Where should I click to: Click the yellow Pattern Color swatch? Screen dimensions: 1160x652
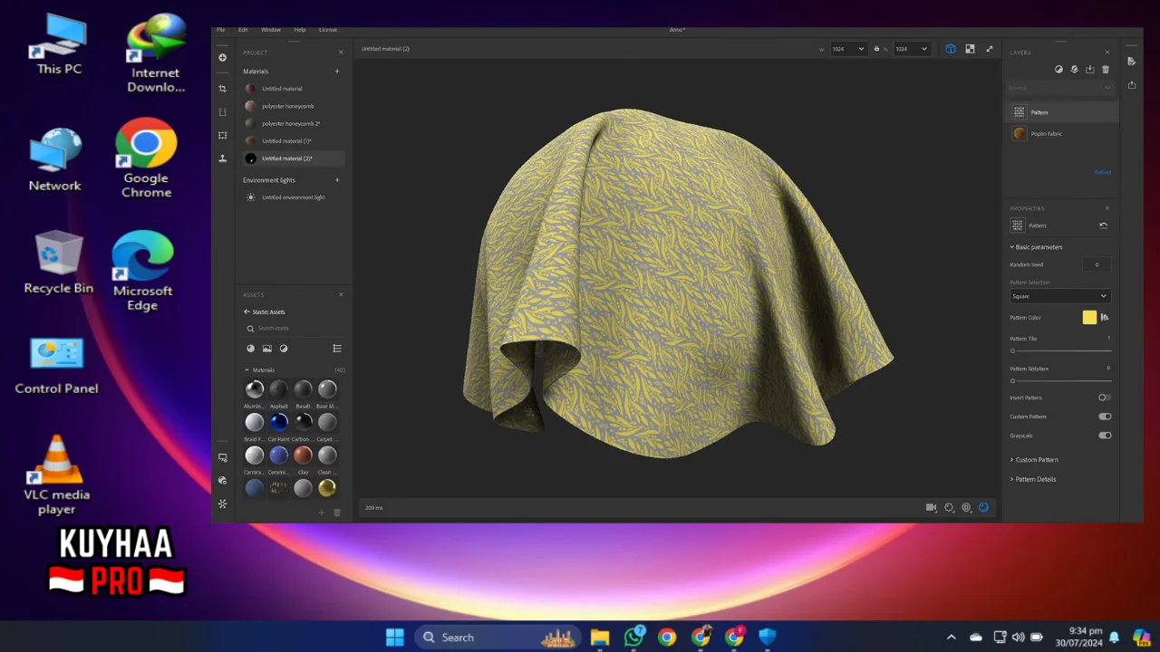(1089, 318)
